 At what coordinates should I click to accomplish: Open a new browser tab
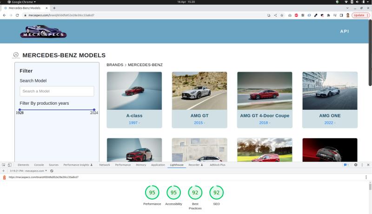point(54,8)
